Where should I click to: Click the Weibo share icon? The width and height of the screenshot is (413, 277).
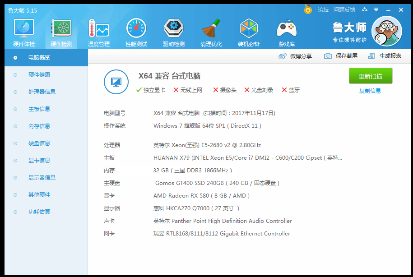(283, 56)
